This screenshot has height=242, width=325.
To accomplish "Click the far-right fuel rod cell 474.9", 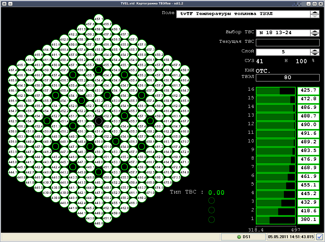I will pyautogui.click(x=185, y=172).
